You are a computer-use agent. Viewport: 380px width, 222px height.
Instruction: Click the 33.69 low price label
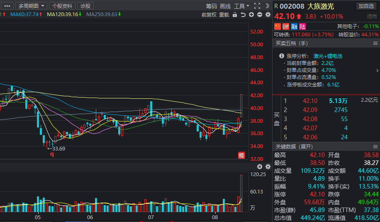tap(58, 148)
